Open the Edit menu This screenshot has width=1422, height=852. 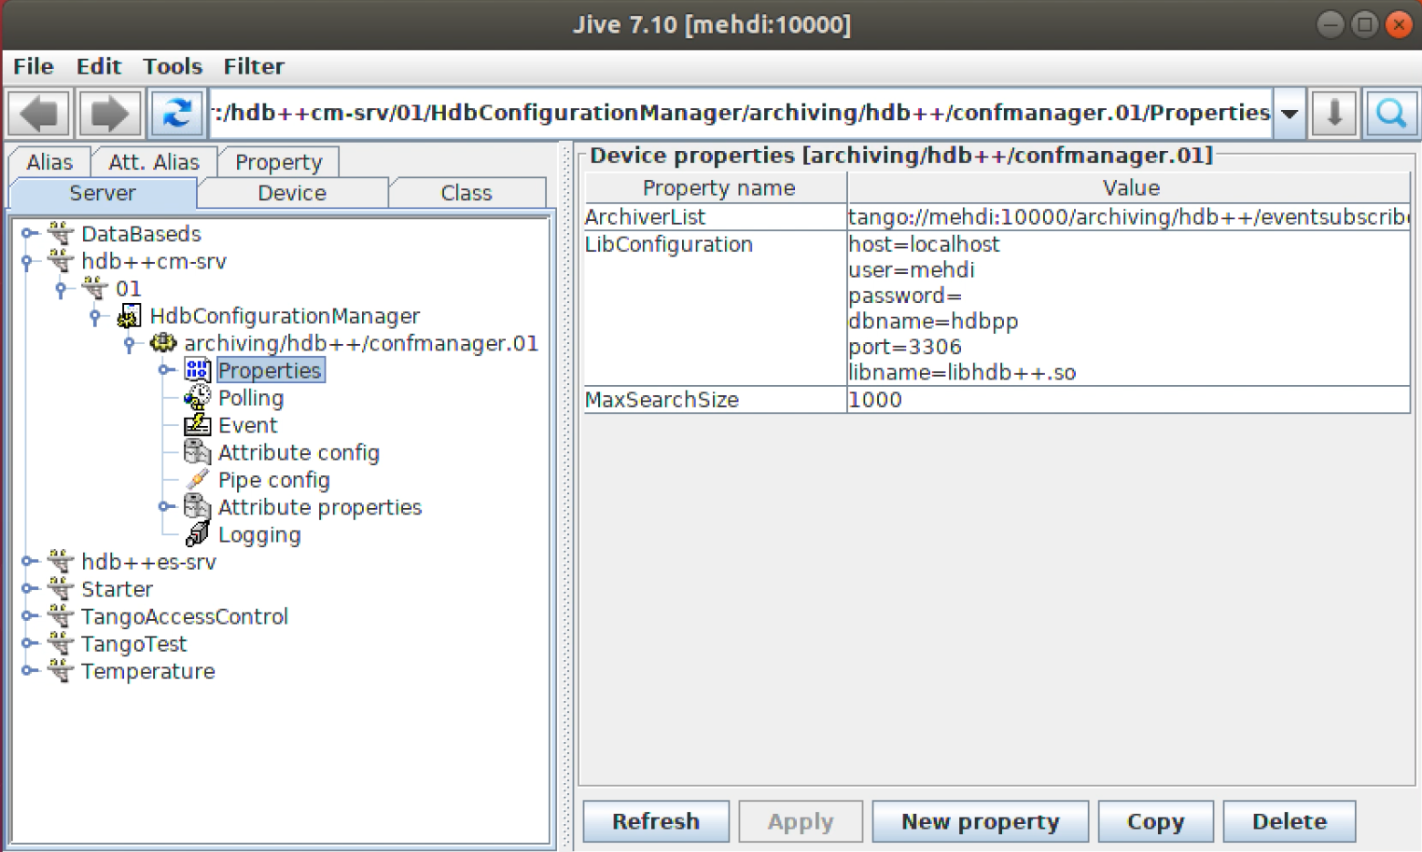point(98,66)
